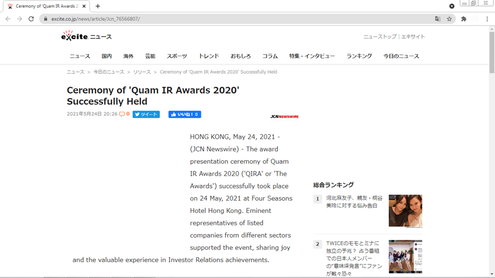The image size is (495, 278).
Task: Click the thumbnail of ranking item 1
Action: (x=405, y=211)
